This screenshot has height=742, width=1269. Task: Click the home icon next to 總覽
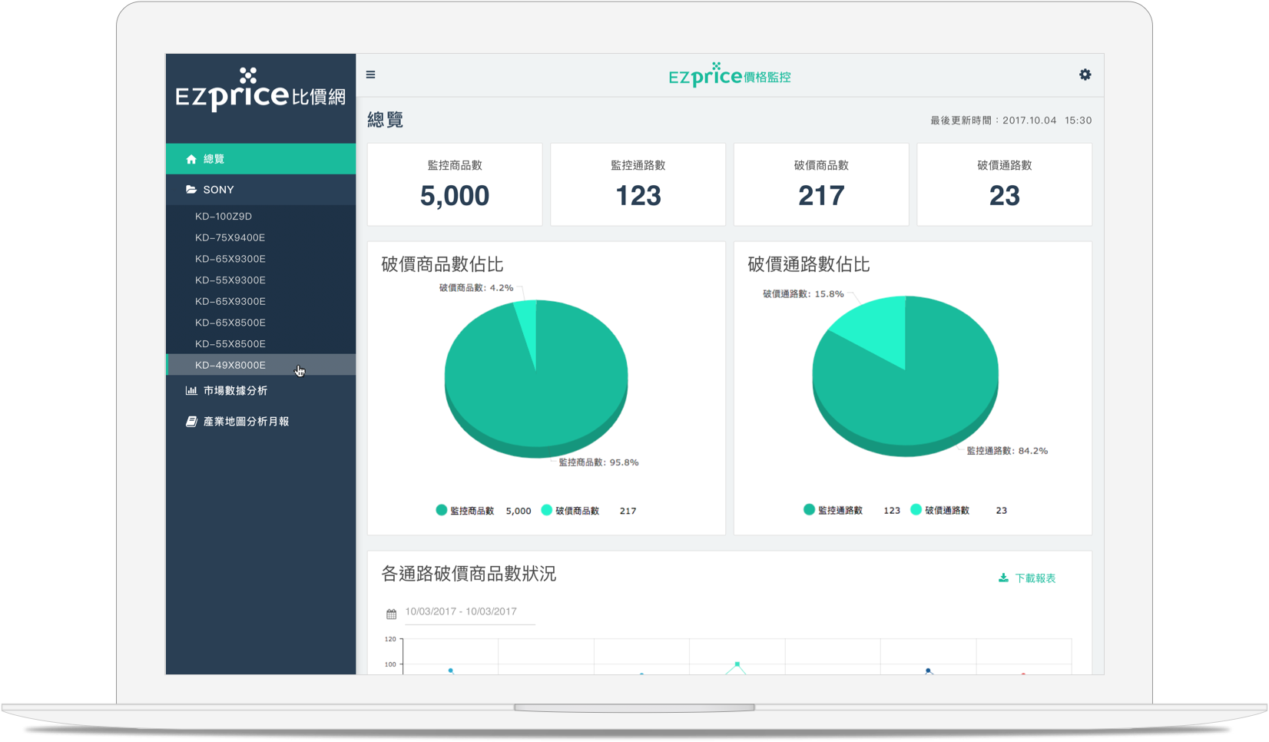pos(191,159)
